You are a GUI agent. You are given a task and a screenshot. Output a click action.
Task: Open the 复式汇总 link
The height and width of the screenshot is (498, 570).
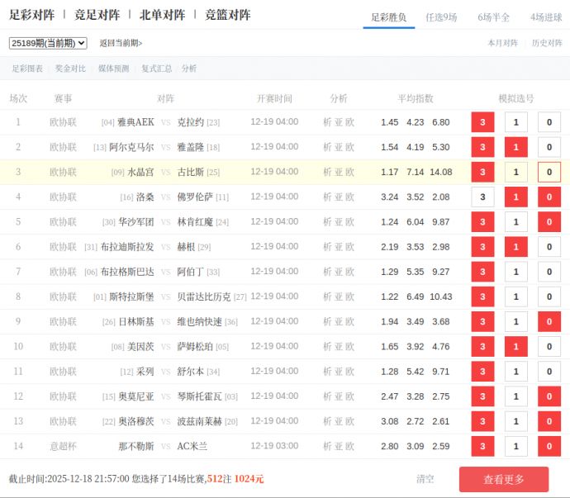click(156, 69)
